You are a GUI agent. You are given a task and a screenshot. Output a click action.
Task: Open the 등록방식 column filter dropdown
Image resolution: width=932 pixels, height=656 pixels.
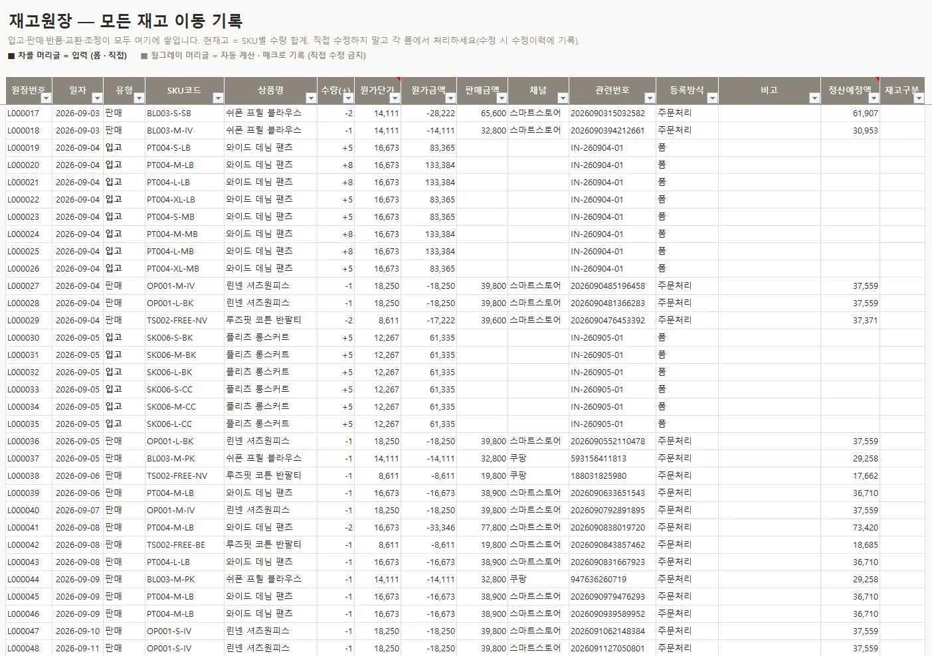(712, 98)
